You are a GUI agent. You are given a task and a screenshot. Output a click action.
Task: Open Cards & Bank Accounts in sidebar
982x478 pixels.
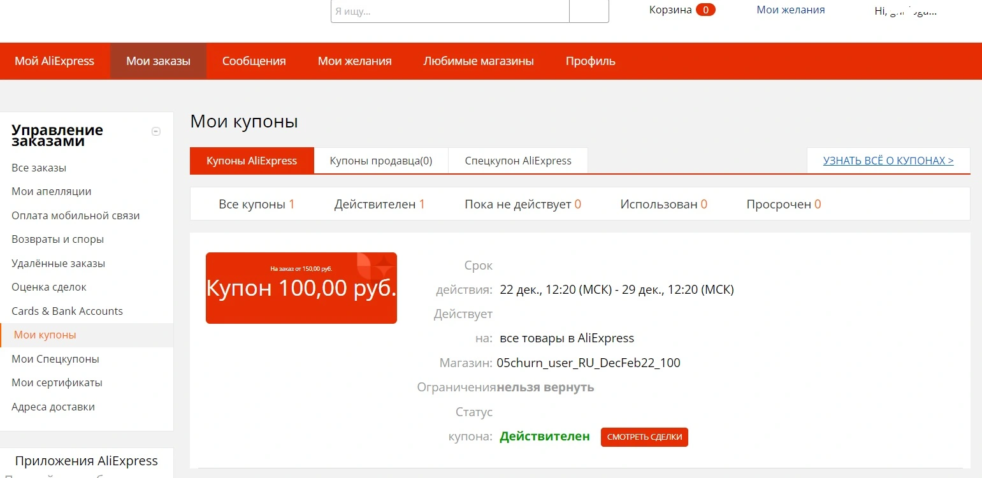tap(68, 311)
